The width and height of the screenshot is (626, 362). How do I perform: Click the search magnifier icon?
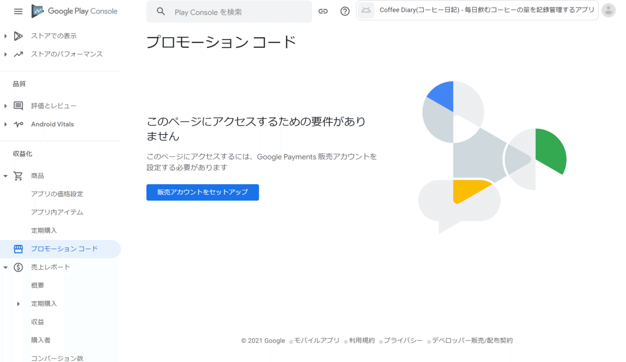point(161,11)
